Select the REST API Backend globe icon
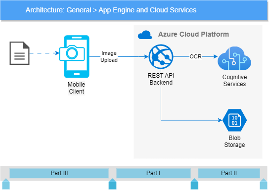 (x=161, y=56)
